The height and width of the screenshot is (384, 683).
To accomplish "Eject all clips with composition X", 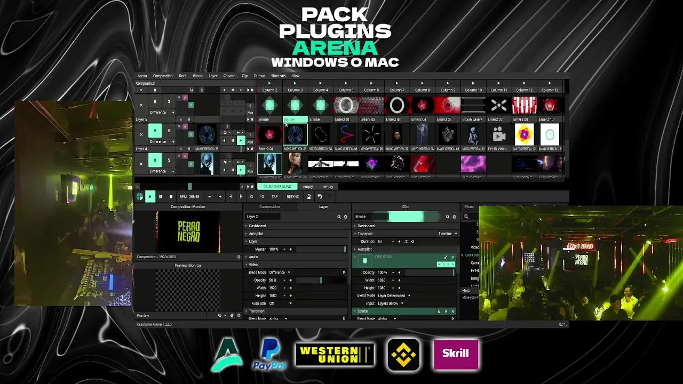I will coord(141,90).
